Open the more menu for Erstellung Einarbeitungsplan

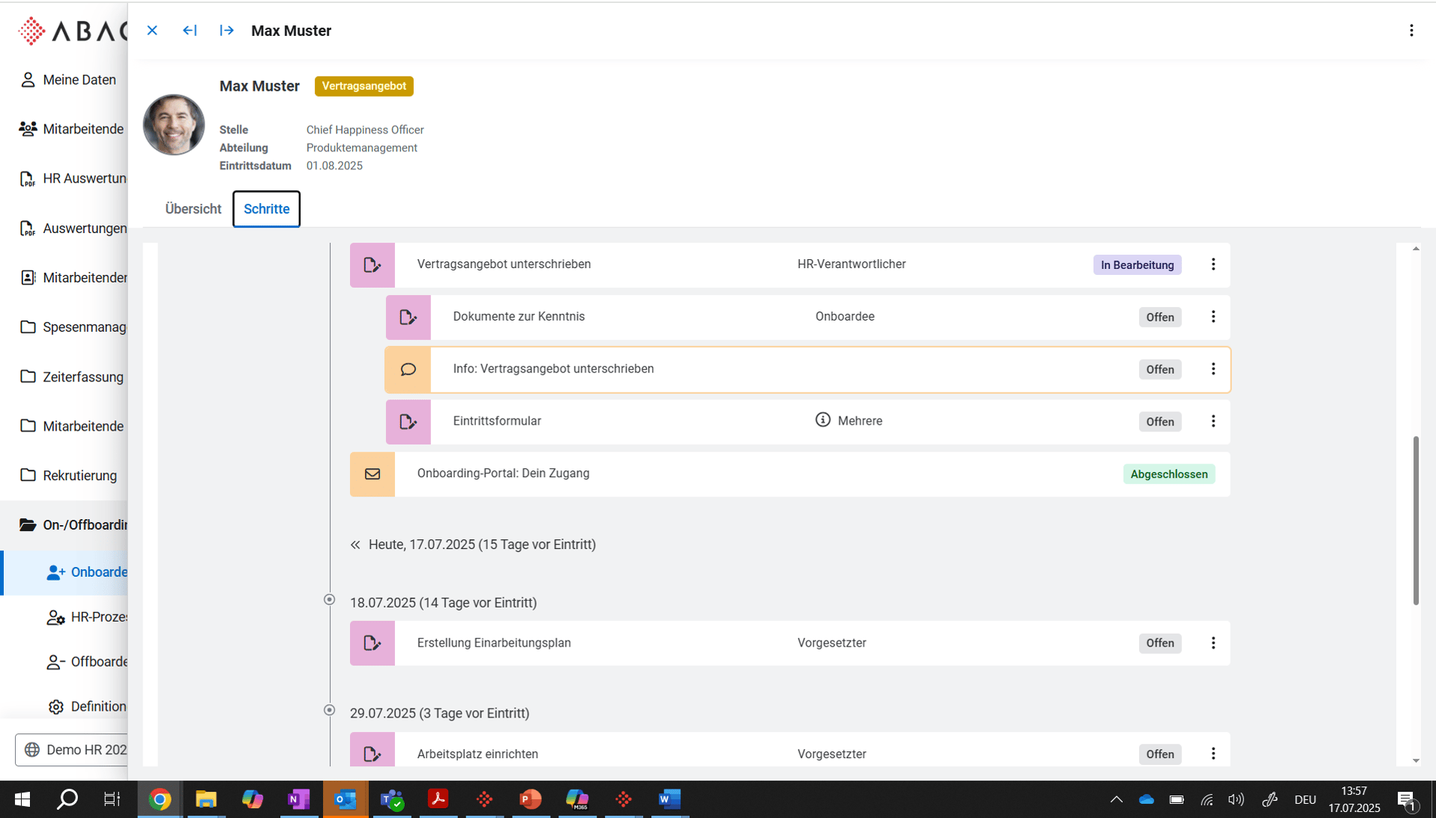pos(1213,643)
